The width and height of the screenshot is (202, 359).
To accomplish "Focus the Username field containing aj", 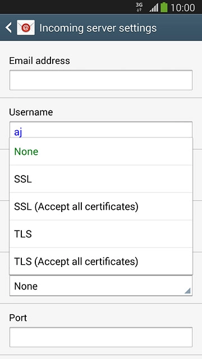I will (101, 130).
